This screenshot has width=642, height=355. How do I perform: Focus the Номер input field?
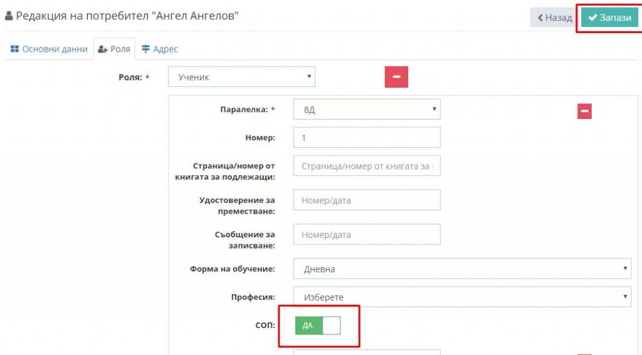367,137
